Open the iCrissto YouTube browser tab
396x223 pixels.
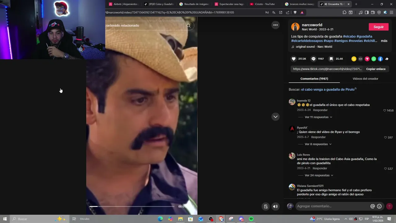[x=265, y=4]
